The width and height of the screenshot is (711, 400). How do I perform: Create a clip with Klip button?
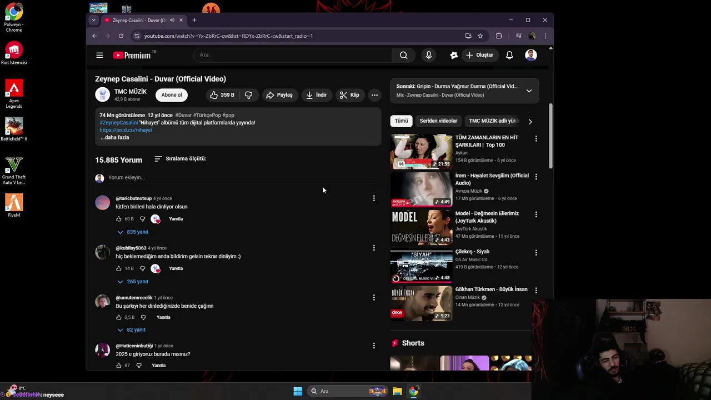tap(349, 95)
